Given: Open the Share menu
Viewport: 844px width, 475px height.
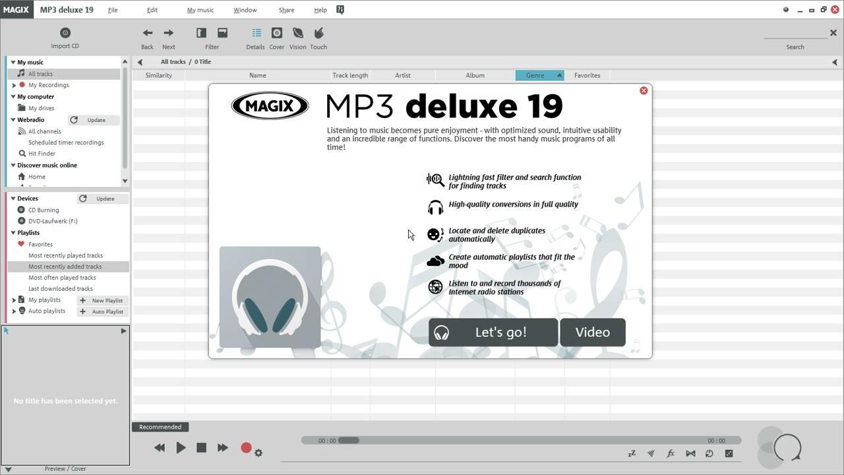Looking at the screenshot, I should point(286,9).
